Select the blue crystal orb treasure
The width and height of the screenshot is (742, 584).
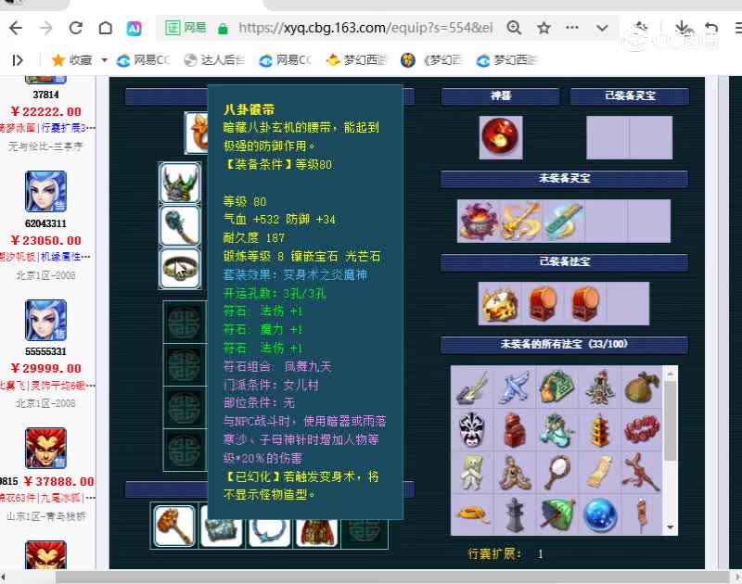pyautogui.click(x=599, y=514)
